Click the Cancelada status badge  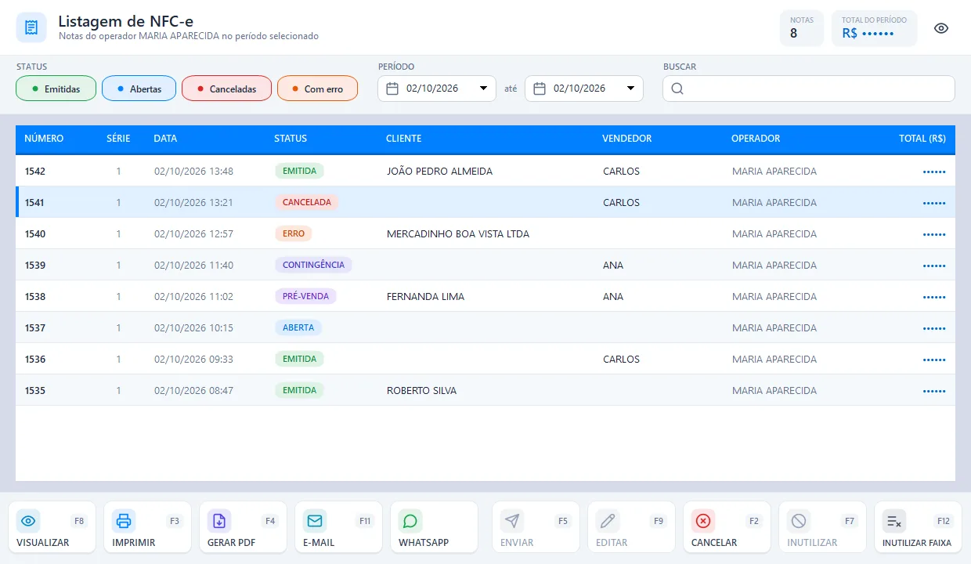click(x=307, y=202)
